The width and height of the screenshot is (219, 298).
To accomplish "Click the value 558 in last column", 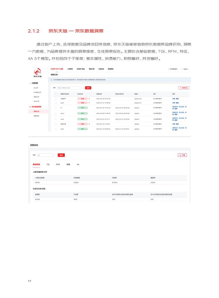I will click(152, 199).
